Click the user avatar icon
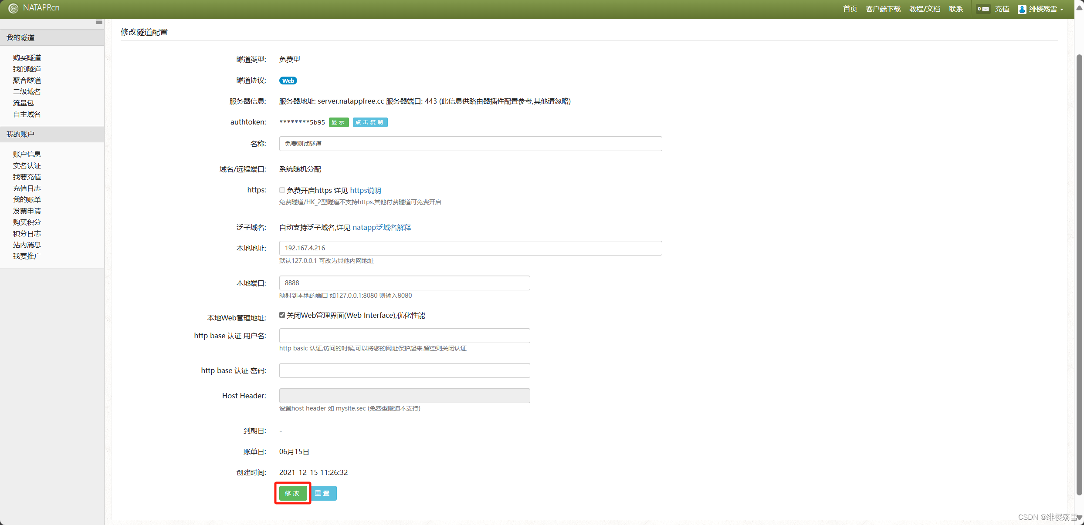This screenshot has height=525, width=1084. pos(1022,9)
